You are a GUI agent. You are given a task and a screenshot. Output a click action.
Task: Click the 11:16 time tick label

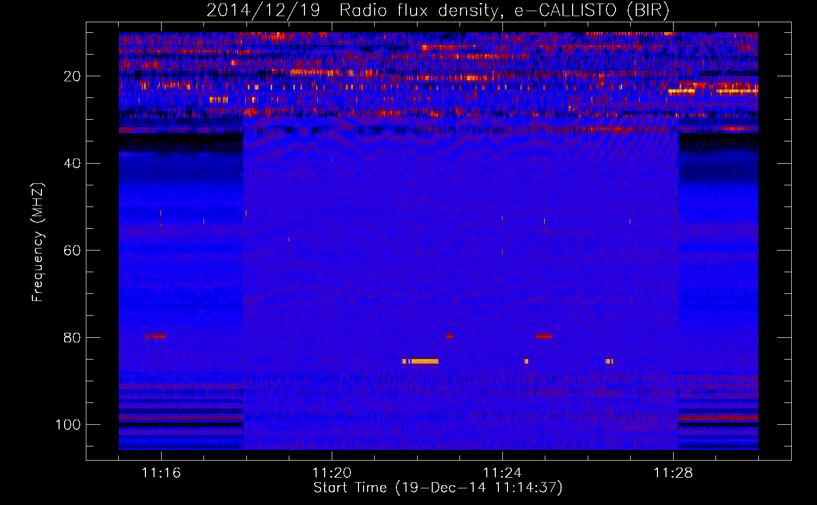click(161, 473)
